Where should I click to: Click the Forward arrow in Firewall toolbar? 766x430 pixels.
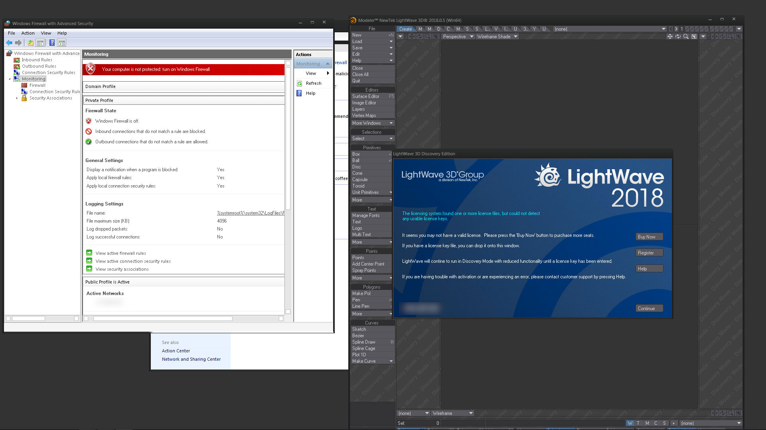tap(18, 43)
